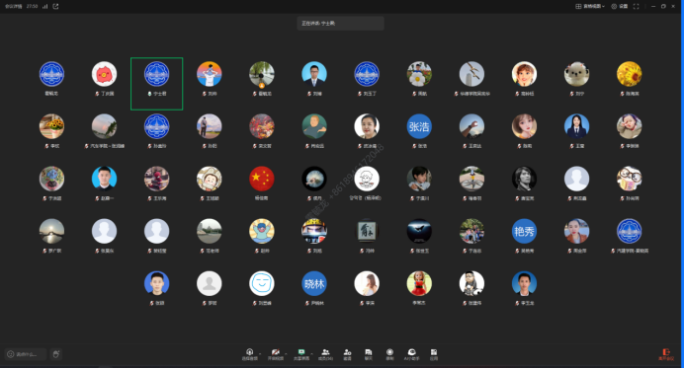
Task: Open the apps grid icon
Action: (434, 354)
